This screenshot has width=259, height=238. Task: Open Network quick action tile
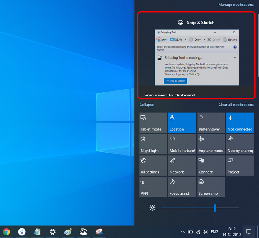(182, 166)
